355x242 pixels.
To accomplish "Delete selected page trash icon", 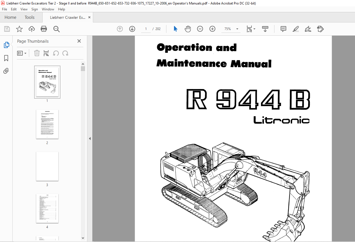I will pyautogui.click(x=37, y=53).
